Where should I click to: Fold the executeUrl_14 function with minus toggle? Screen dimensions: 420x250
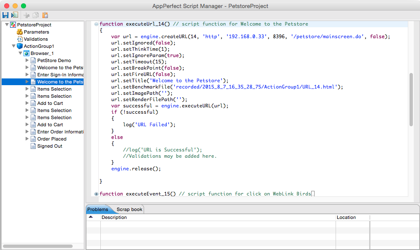(x=96, y=24)
